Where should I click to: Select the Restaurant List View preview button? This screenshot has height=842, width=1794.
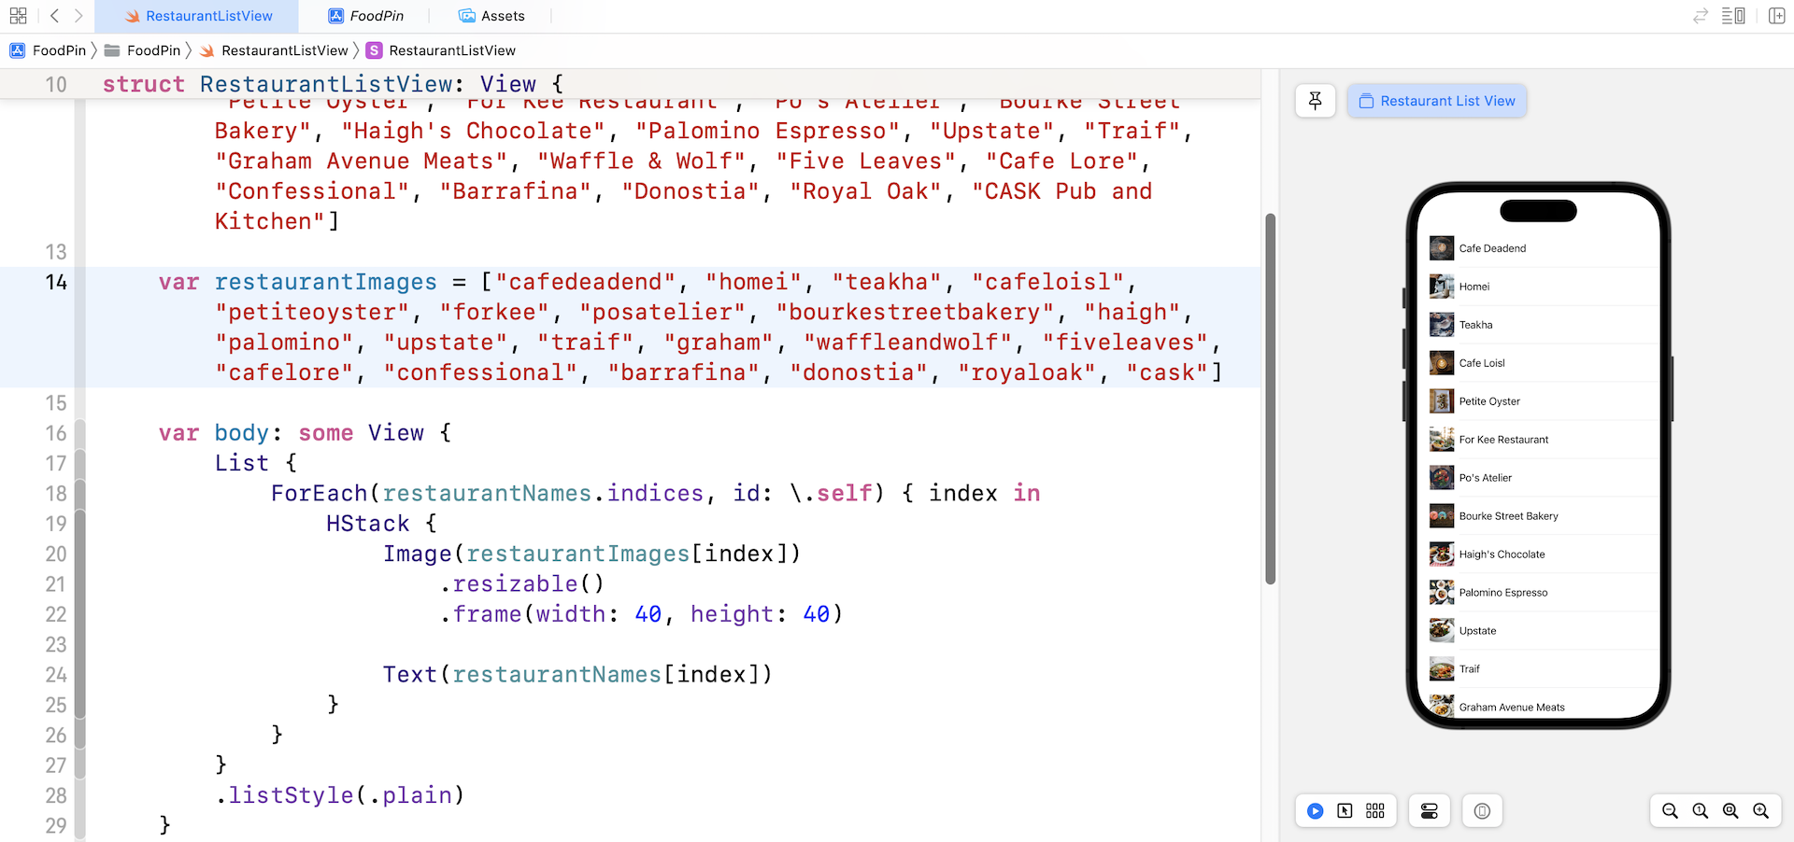point(1437,101)
